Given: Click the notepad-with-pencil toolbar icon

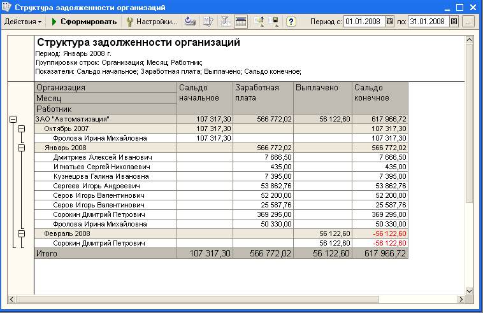Looking at the screenshot, I should pyautogui.click(x=208, y=22).
